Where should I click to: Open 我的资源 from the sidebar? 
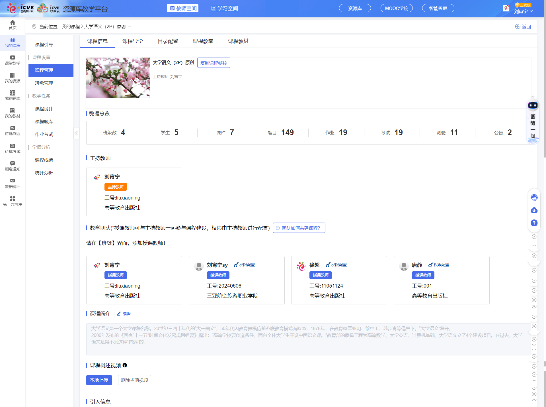pos(13,78)
